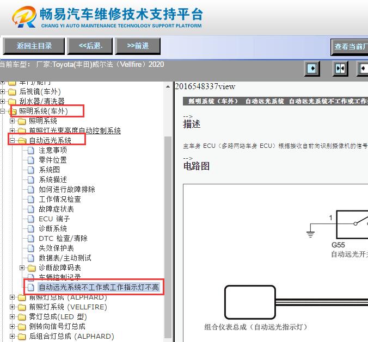The image size is (368, 342).
Task: Select 自动远光系统不工作或工作指示灯不亮 item
Action: [99, 287]
